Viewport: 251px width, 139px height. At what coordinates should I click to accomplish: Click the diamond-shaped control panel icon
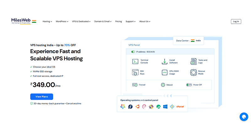click(172, 107)
